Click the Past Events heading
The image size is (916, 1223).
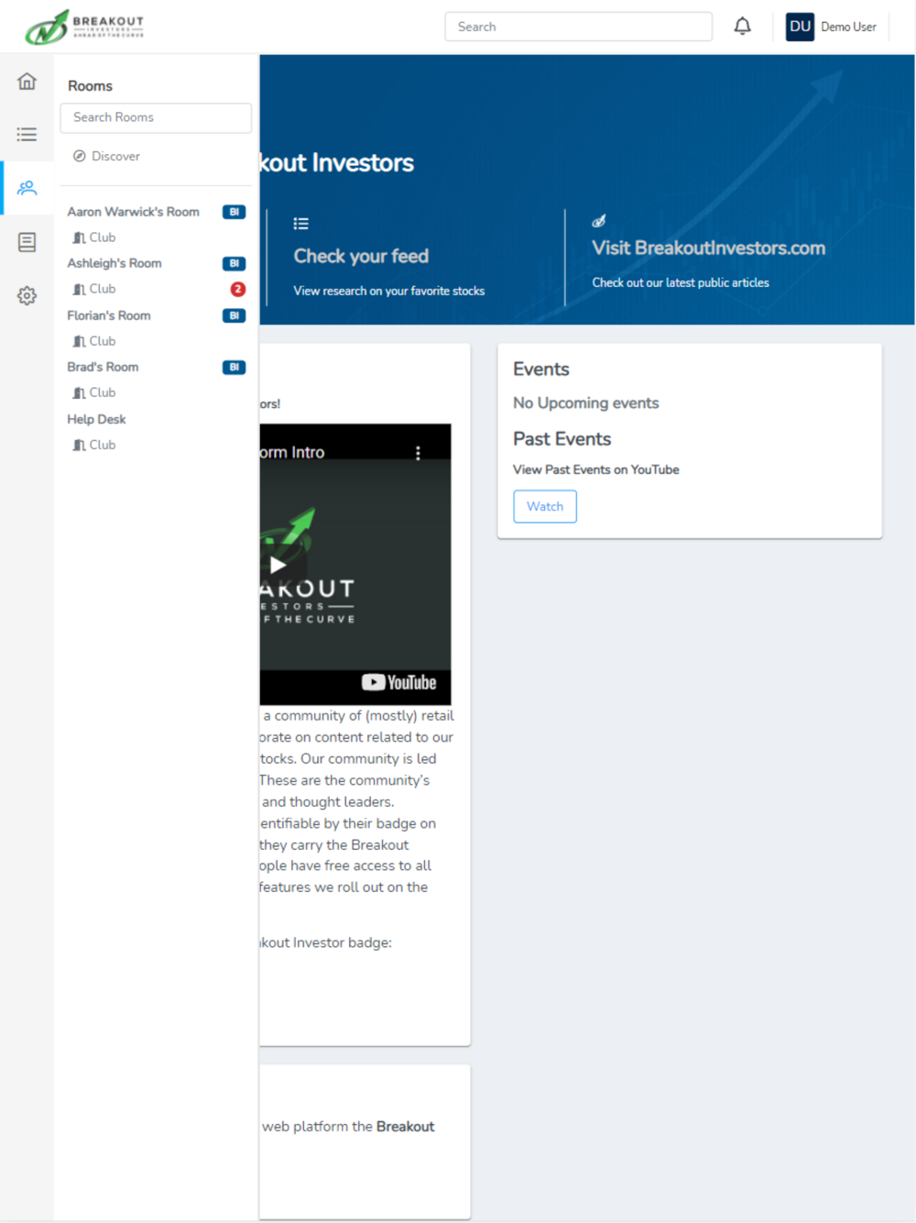[562, 438]
